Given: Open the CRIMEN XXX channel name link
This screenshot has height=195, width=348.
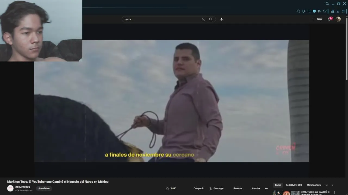Looking at the screenshot, I should click(x=23, y=187).
